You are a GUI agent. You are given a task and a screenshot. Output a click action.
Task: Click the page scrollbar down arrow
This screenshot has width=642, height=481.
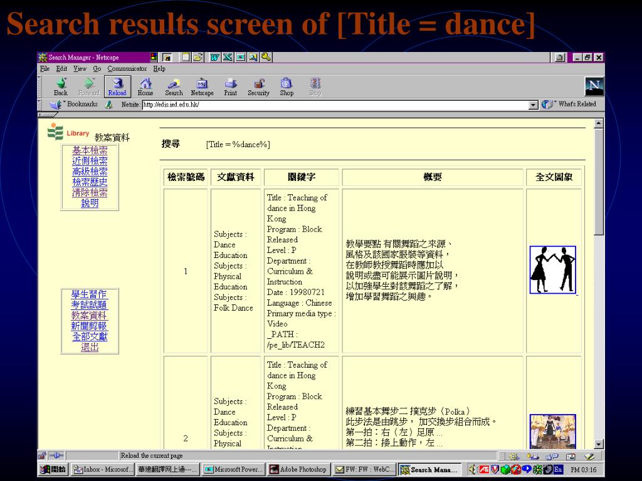pyautogui.click(x=599, y=444)
